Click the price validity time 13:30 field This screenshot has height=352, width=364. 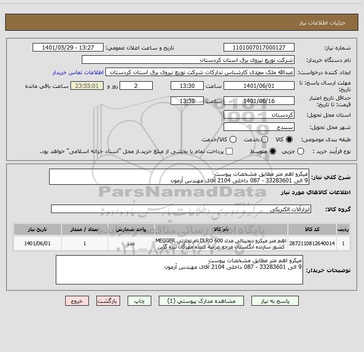click(x=187, y=101)
